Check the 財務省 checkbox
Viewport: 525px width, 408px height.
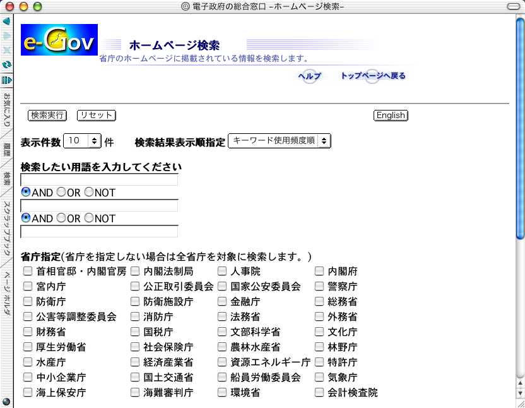click(x=28, y=332)
